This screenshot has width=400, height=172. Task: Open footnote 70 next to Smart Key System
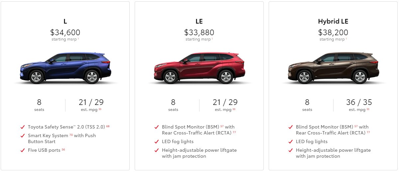coord(71,135)
